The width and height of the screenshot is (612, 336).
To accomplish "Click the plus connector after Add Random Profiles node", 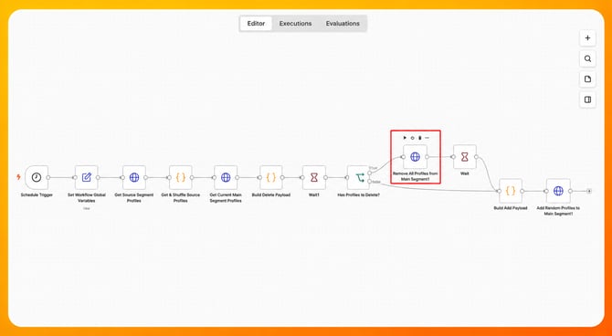I will click(x=589, y=191).
